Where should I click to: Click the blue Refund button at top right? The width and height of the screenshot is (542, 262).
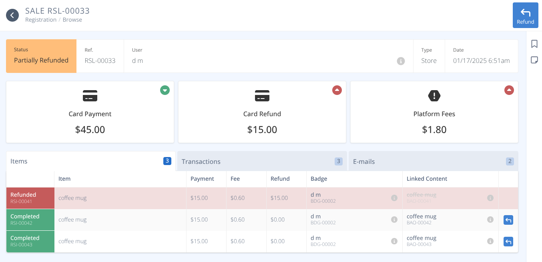click(x=525, y=15)
